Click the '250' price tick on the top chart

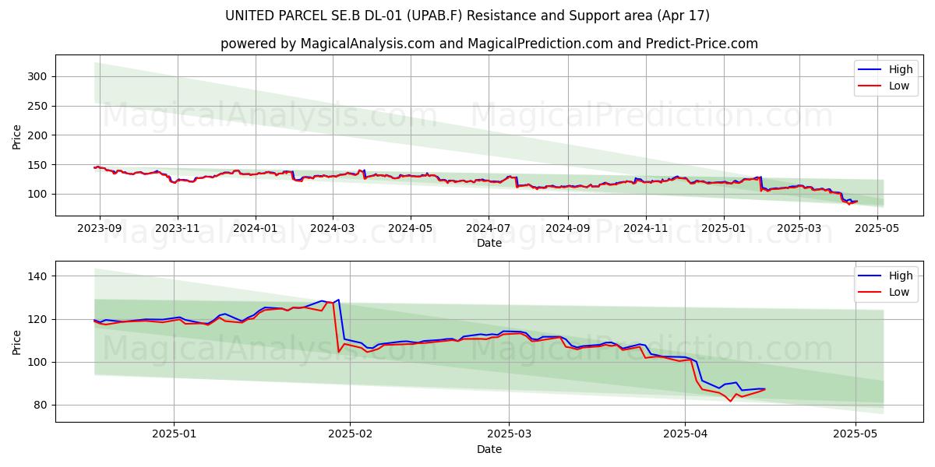40,106
